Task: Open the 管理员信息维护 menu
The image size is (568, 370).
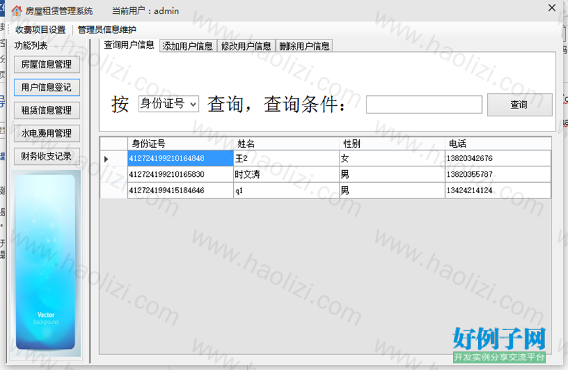Action: coord(107,30)
